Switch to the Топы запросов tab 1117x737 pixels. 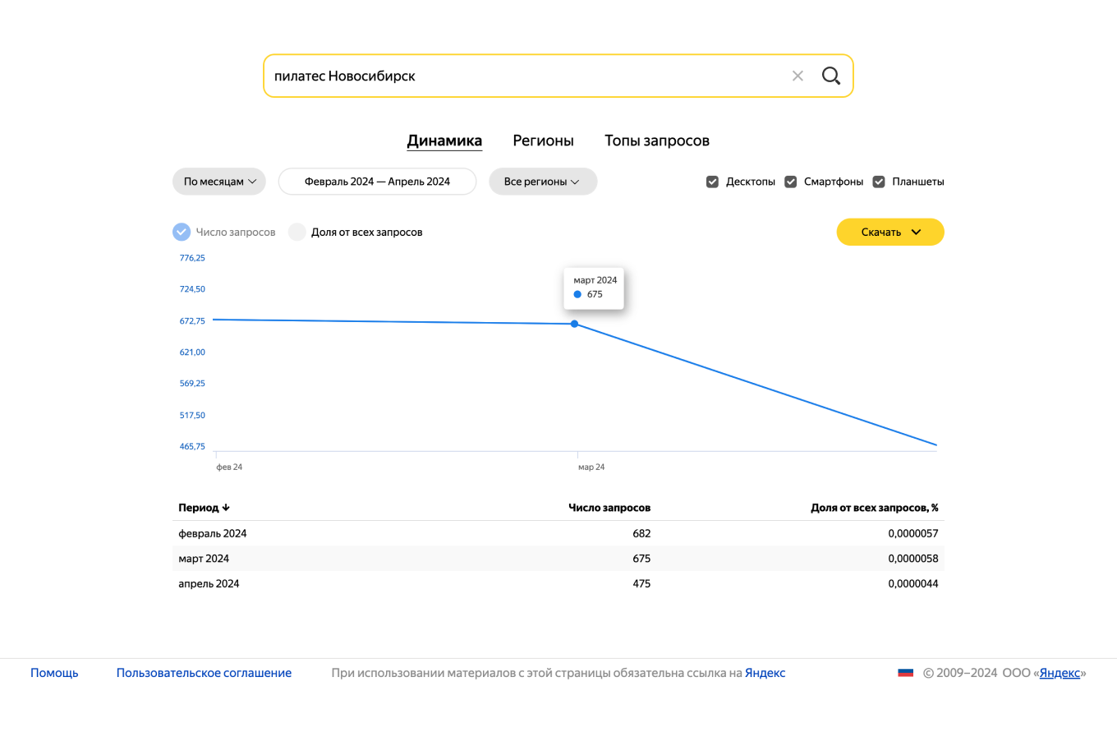[657, 140]
